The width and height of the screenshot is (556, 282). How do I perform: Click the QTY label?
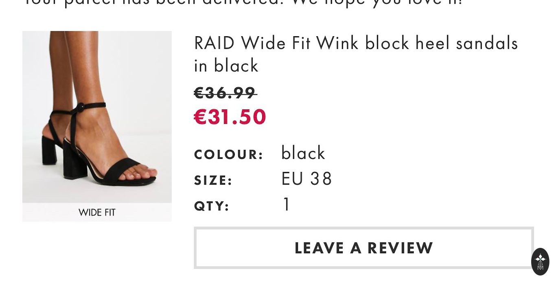[x=212, y=206]
